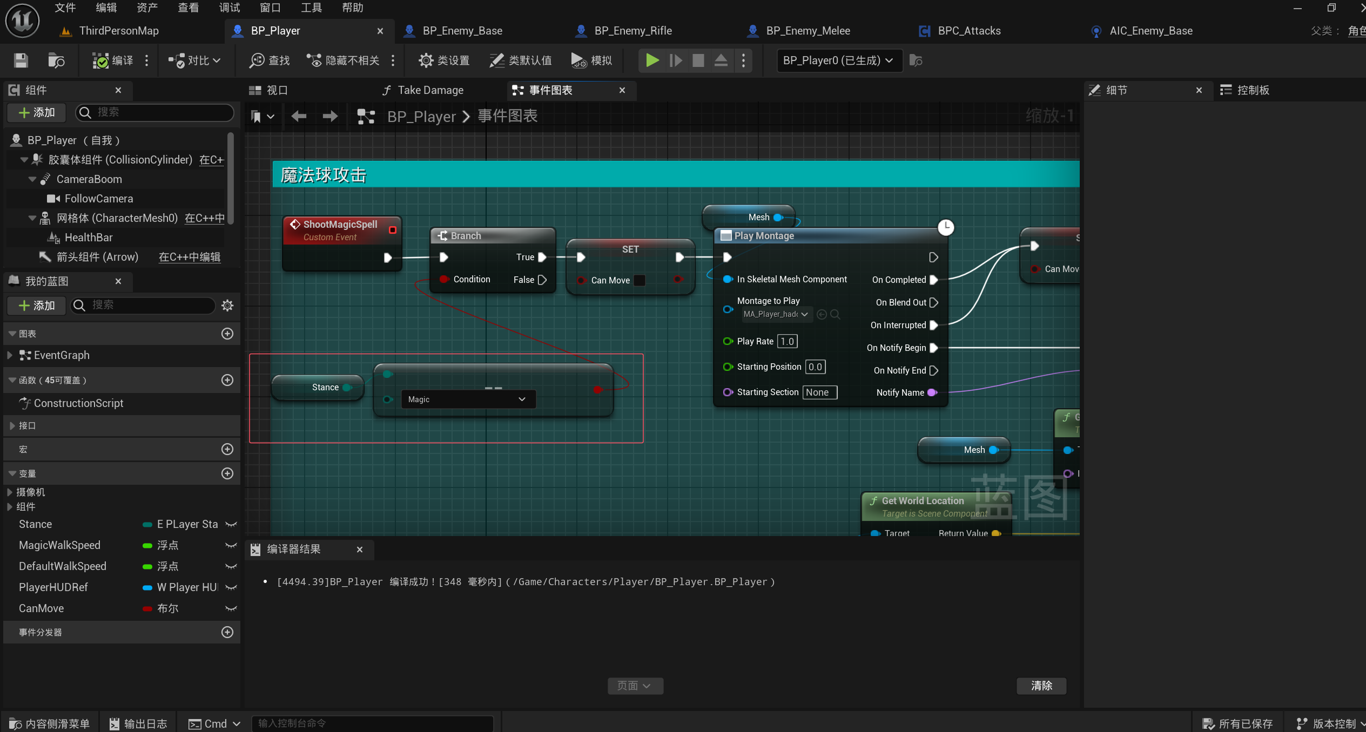Click PlayerHUDRef object type color pill

pyautogui.click(x=147, y=588)
